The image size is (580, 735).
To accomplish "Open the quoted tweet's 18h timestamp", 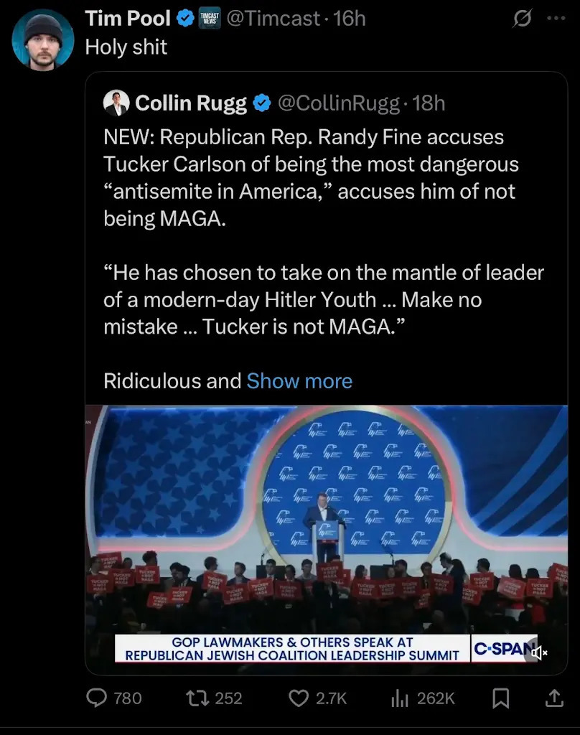I will point(429,103).
